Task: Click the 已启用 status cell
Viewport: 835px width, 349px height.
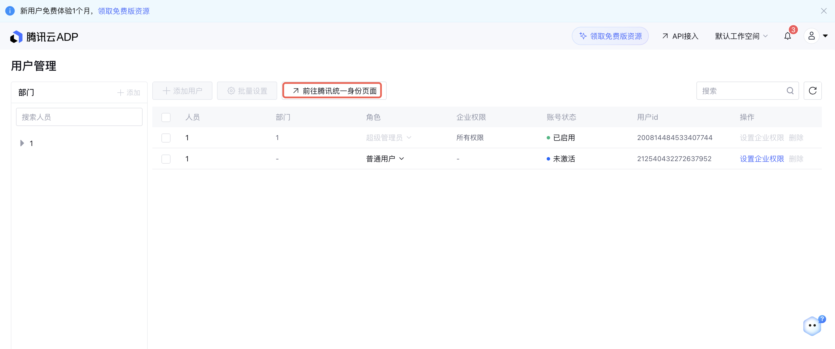Action: [561, 138]
